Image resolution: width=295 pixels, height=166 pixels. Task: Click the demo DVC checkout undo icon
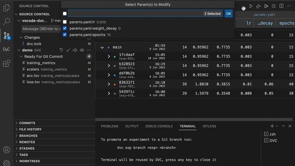(x=61, y=50)
